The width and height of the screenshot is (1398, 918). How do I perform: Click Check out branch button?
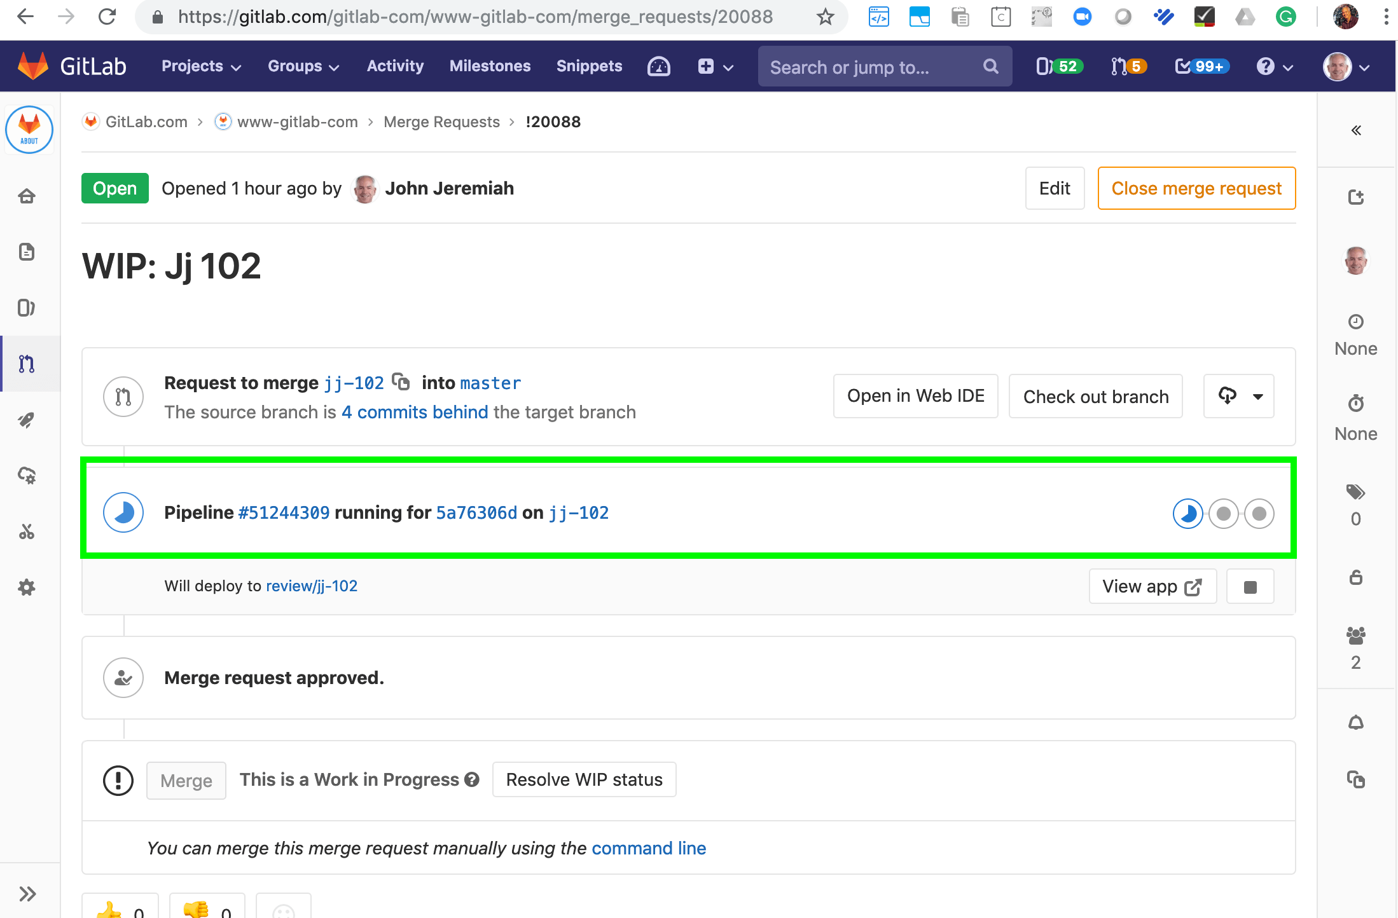click(x=1095, y=396)
